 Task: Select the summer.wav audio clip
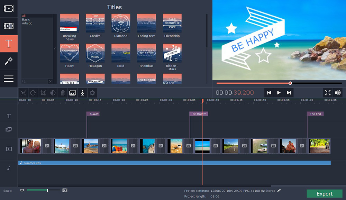coord(174,163)
